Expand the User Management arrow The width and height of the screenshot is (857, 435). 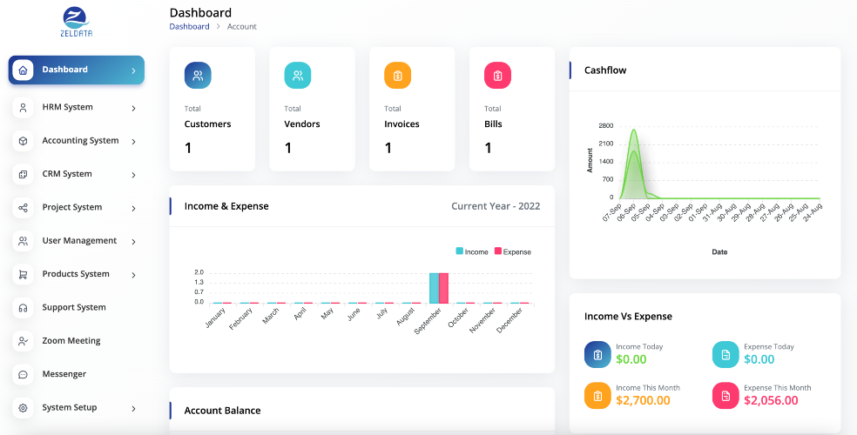click(133, 242)
